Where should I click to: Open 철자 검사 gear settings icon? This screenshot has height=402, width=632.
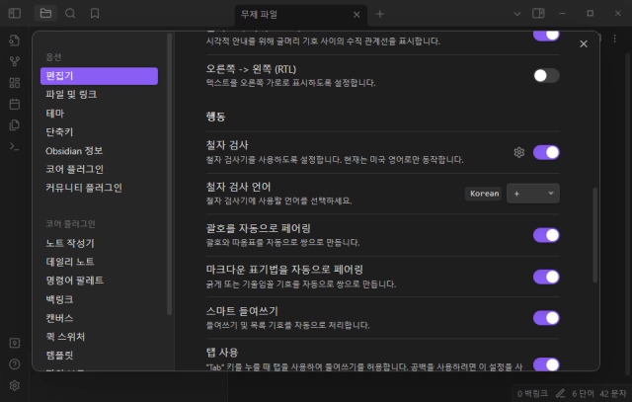tap(519, 152)
